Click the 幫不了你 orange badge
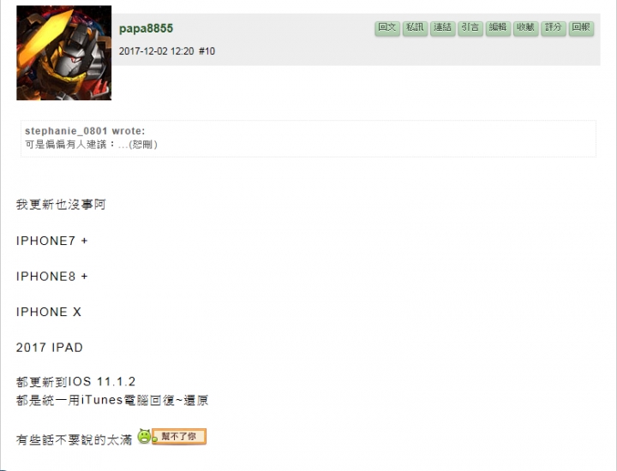The image size is (617, 471). click(179, 437)
